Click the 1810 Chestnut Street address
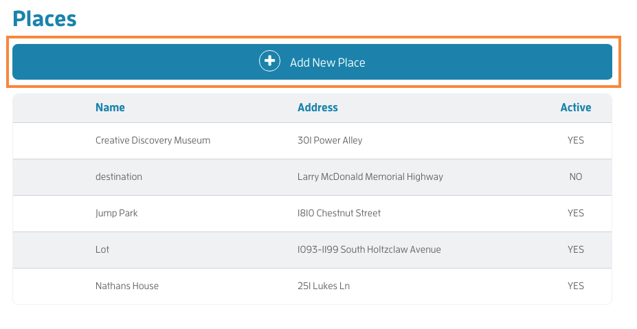 (339, 213)
